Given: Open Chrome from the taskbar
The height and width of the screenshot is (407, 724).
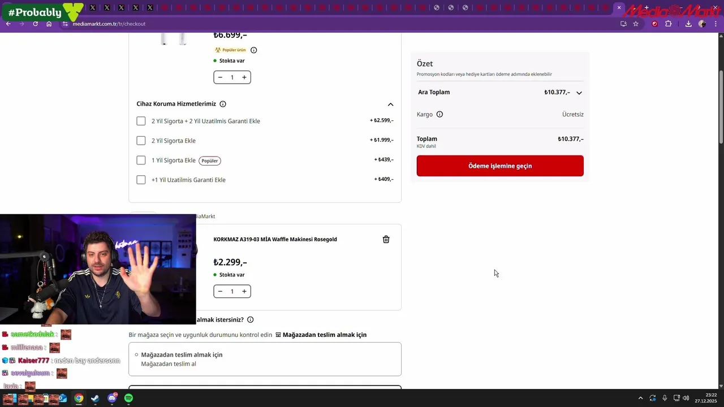Looking at the screenshot, I should point(79,399).
